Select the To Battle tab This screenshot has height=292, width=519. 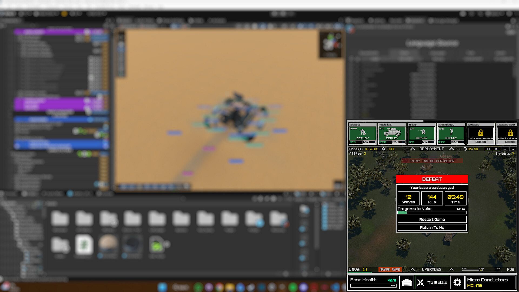click(432, 283)
